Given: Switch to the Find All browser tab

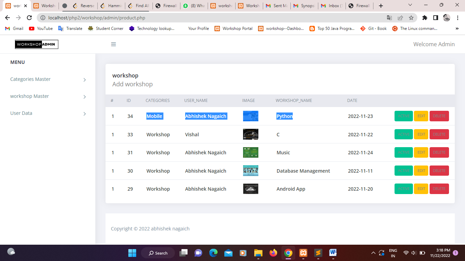Looking at the screenshot, I should (x=139, y=6).
